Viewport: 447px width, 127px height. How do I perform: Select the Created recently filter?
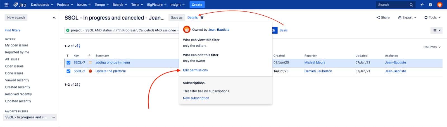point(18,87)
